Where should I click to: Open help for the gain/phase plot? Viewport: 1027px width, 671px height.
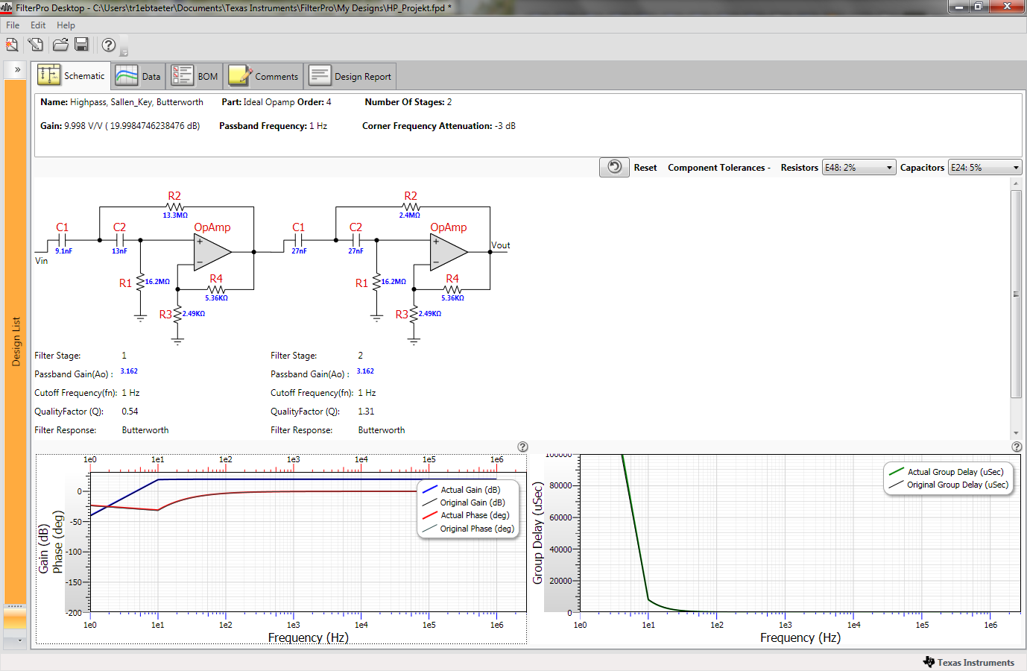click(522, 447)
